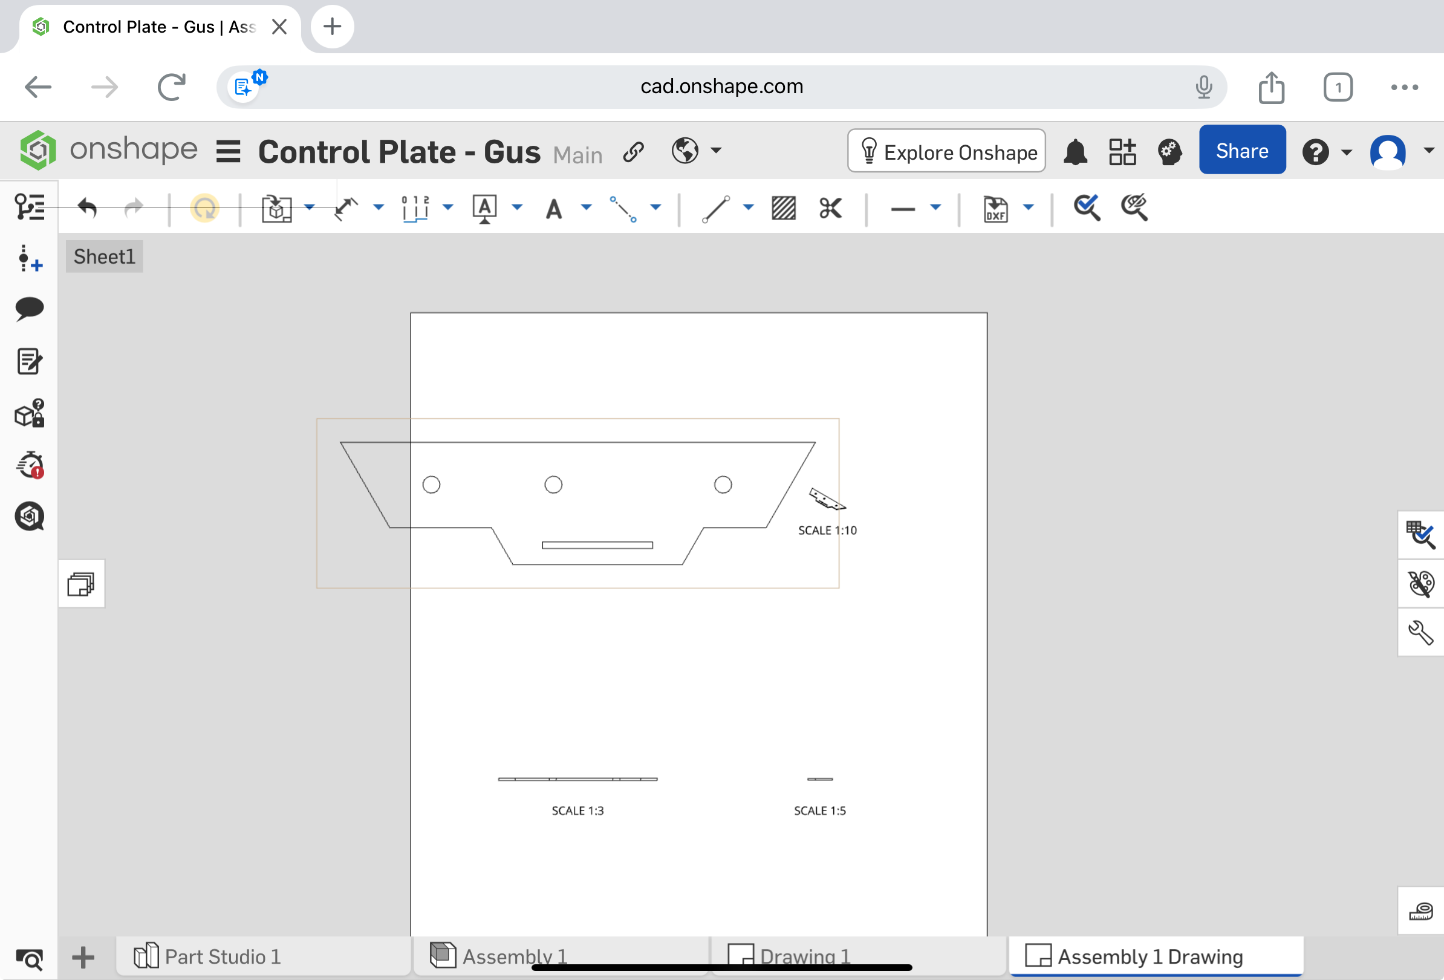Click the Explore Onshape button
Viewport: 1444px width, 980px height.
(947, 151)
